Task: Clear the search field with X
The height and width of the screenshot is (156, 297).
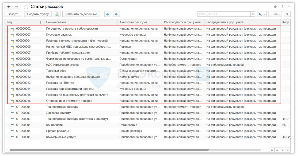Action: pyautogui.click(x=253, y=14)
